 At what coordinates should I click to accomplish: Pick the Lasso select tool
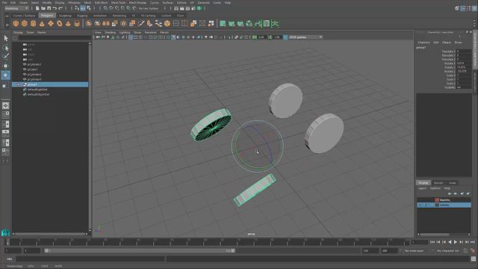(x=6, y=48)
